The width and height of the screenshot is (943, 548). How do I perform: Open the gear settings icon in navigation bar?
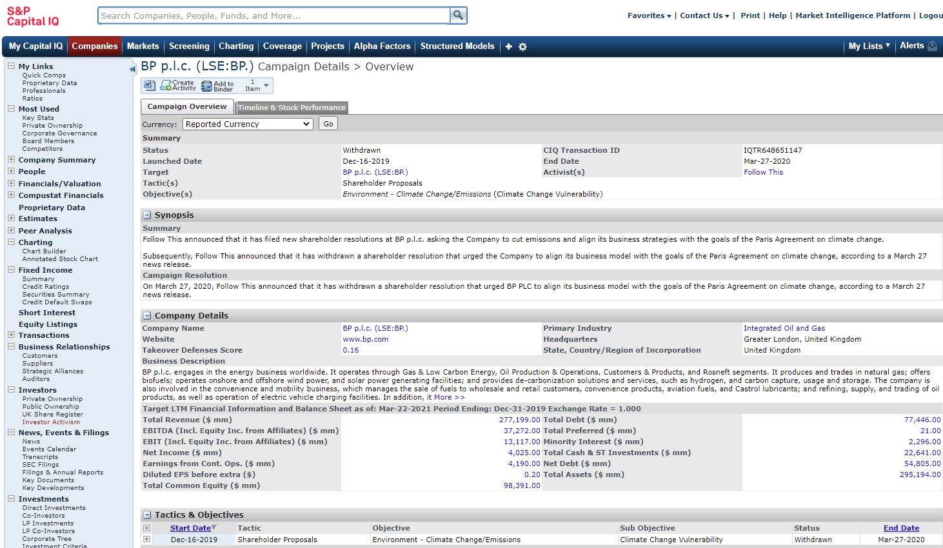(522, 46)
